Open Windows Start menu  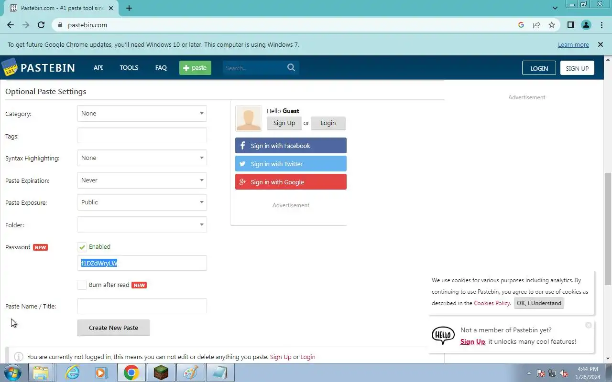click(x=13, y=372)
